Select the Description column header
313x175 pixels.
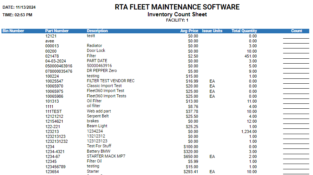[x=97, y=31]
